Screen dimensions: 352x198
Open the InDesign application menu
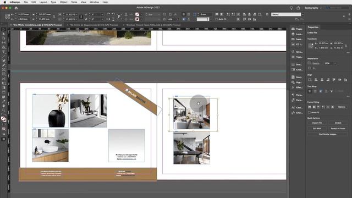[x=15, y=2]
